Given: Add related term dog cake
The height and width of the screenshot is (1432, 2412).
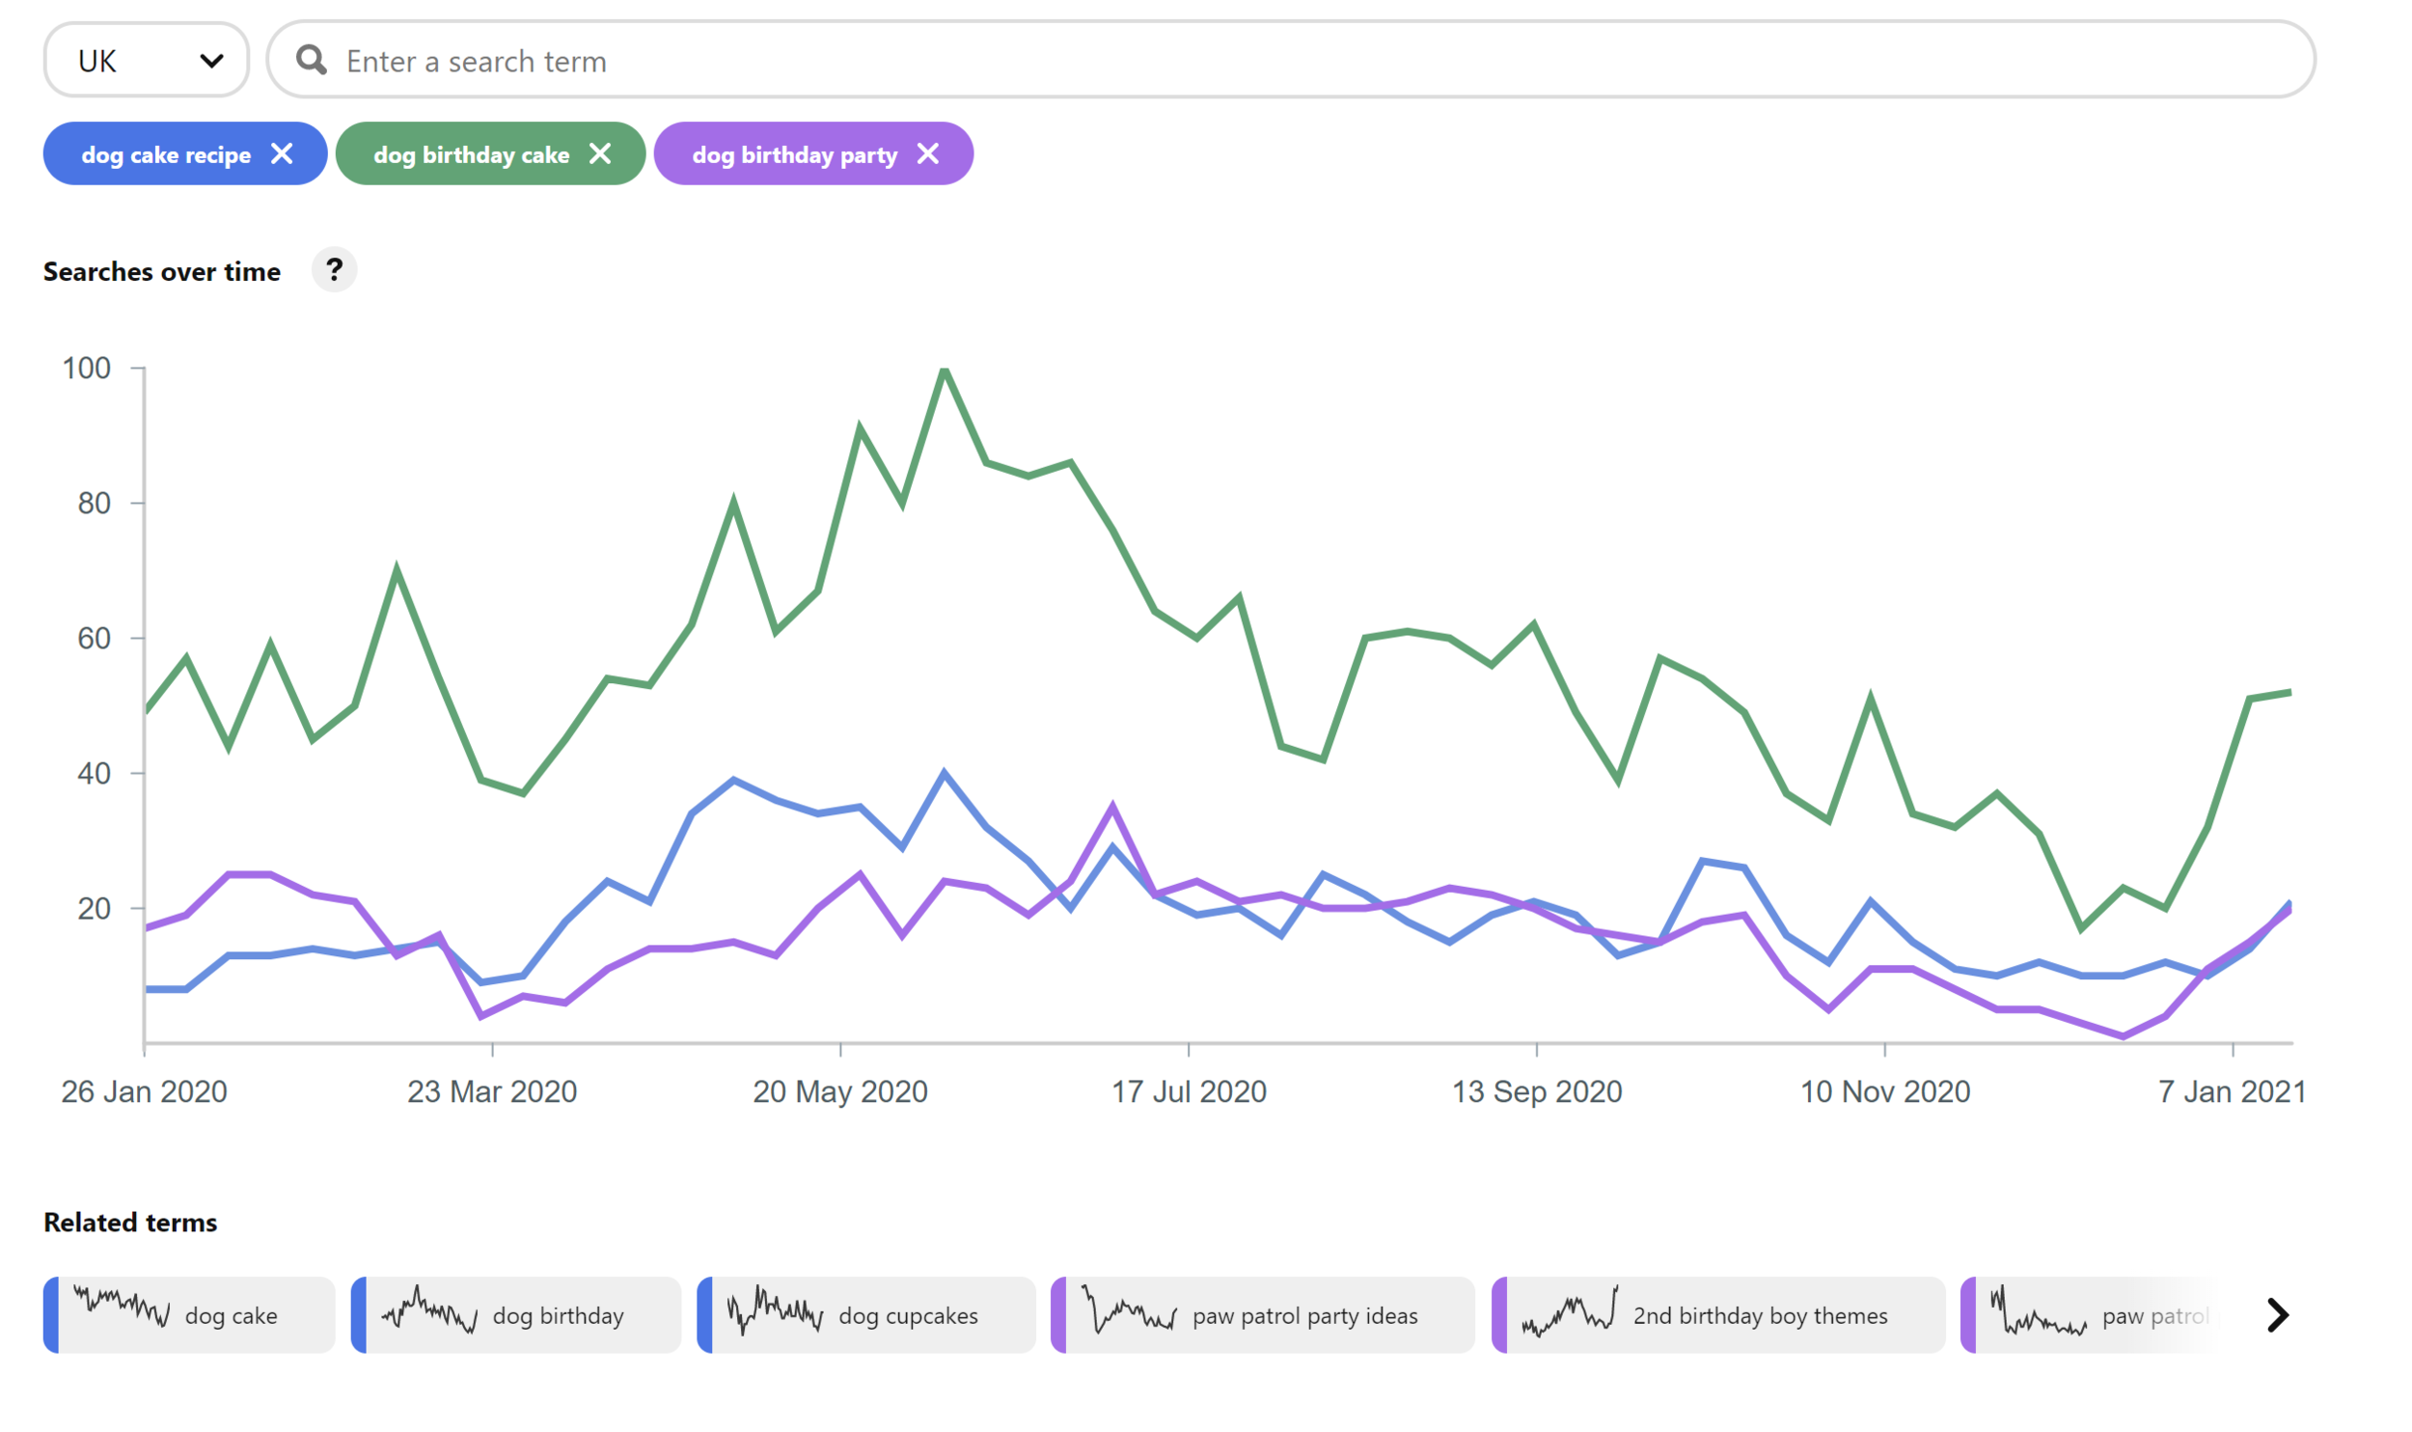Looking at the screenshot, I should click(231, 1316).
